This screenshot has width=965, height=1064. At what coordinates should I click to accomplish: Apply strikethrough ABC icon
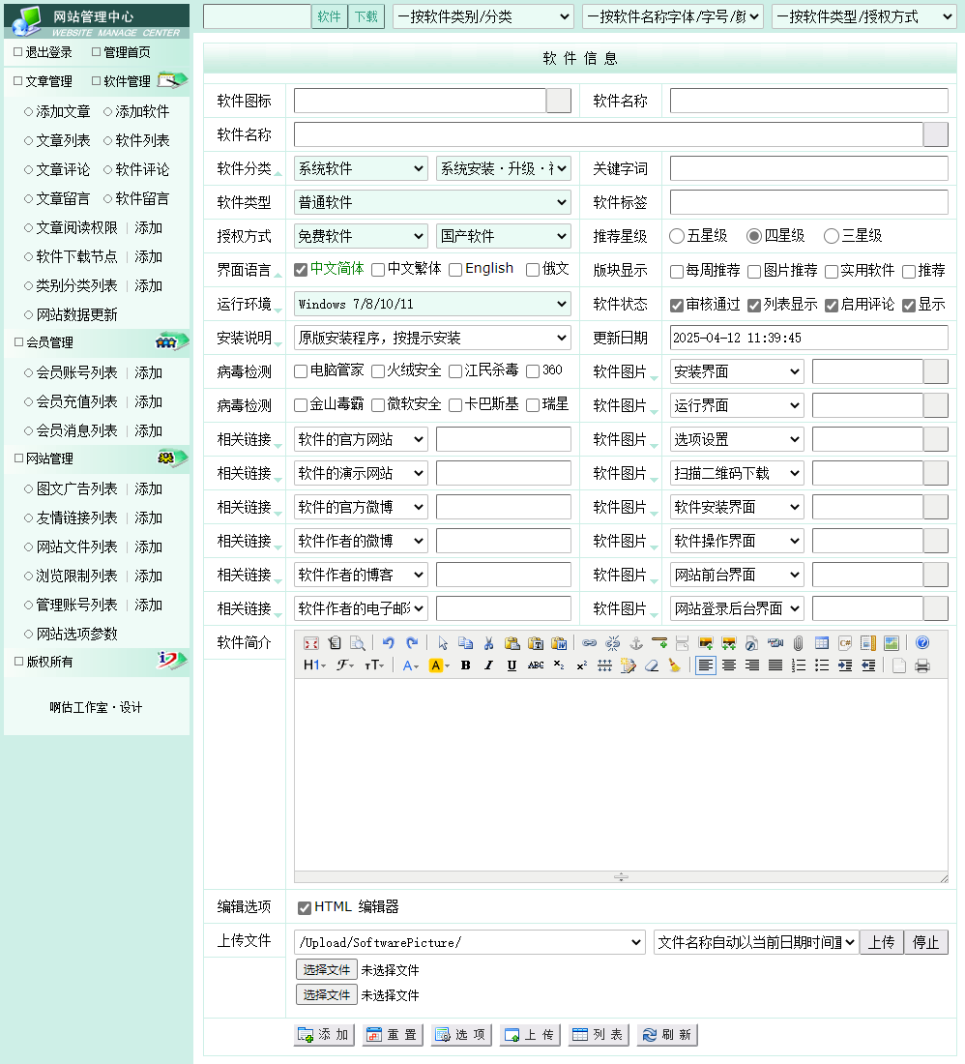tap(536, 665)
